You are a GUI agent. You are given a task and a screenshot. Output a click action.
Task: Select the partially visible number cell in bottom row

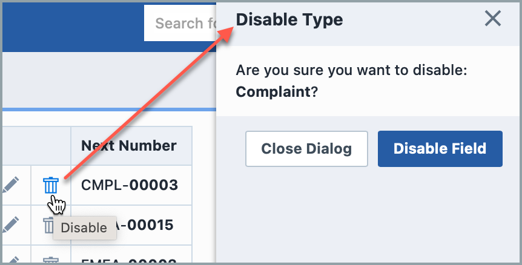[130, 261]
